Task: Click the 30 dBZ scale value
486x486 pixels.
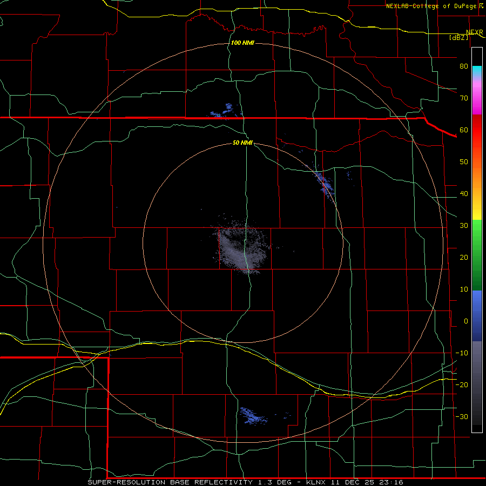Action: (x=464, y=226)
